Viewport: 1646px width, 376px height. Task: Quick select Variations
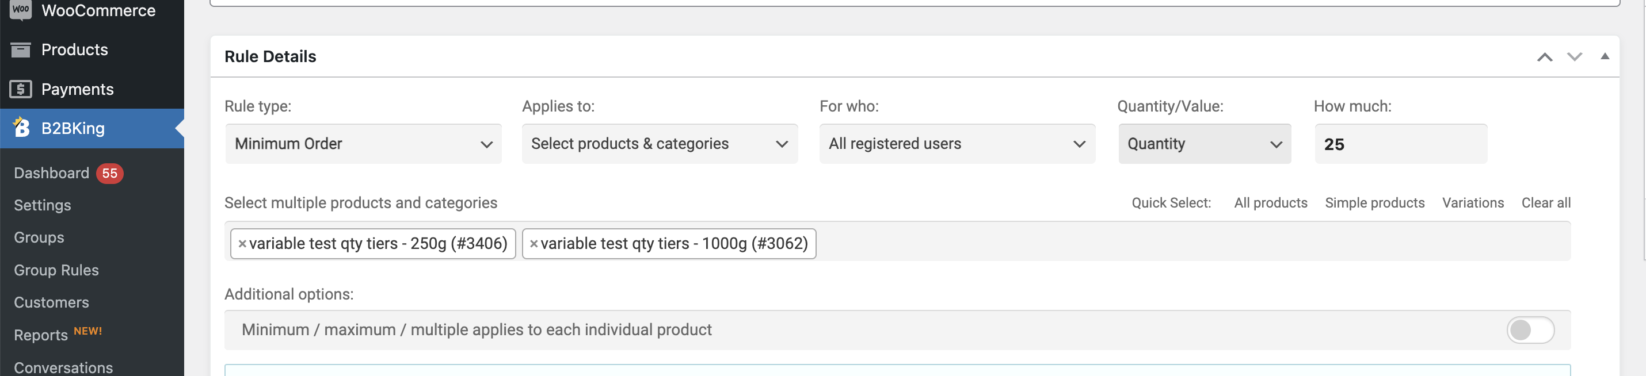coord(1473,203)
